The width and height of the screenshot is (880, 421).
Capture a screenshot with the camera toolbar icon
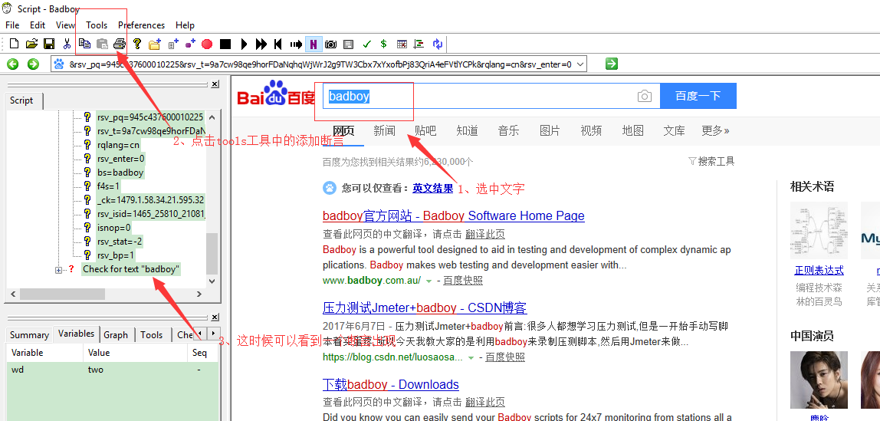330,44
